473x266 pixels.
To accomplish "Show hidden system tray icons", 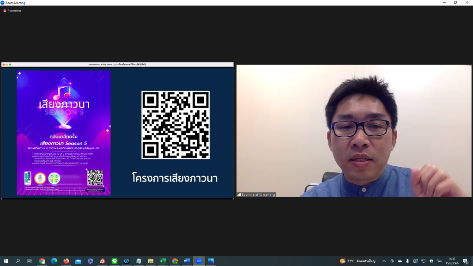I will click(x=384, y=261).
